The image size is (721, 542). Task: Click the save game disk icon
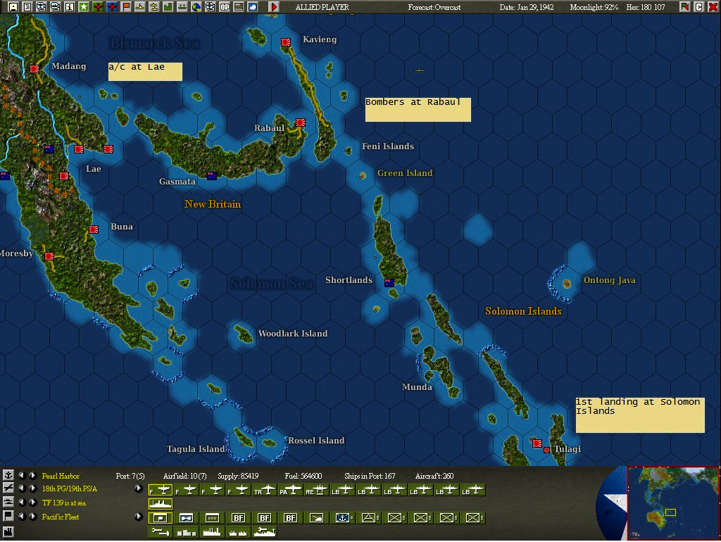[x=13, y=7]
